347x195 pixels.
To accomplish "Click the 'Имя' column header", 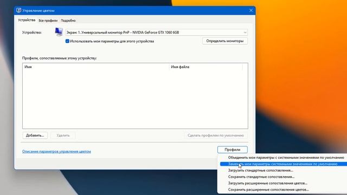I will coord(96,67).
